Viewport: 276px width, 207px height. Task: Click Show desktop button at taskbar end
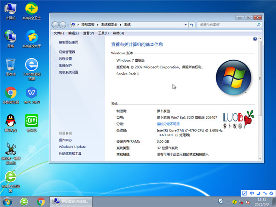click(274, 202)
